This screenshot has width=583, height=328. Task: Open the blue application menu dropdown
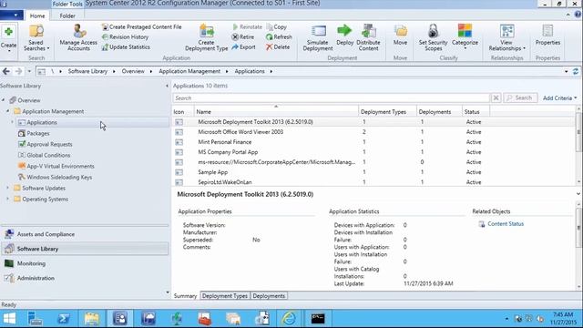[x=12, y=15]
